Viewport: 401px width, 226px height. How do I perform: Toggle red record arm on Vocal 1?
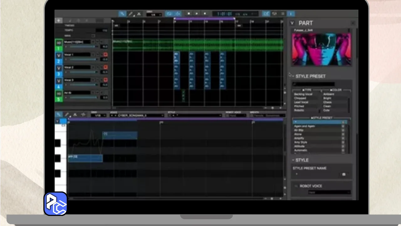point(106,55)
